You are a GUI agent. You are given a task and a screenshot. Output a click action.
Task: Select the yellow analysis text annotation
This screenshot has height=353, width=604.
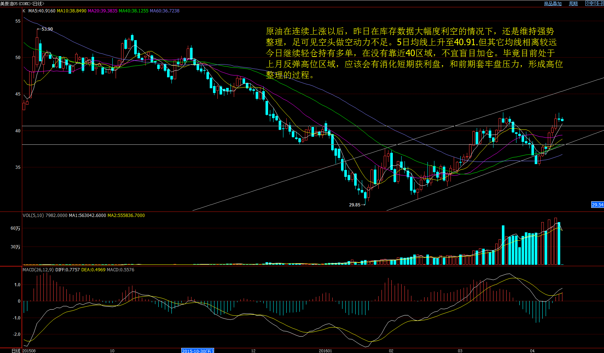tap(414, 53)
